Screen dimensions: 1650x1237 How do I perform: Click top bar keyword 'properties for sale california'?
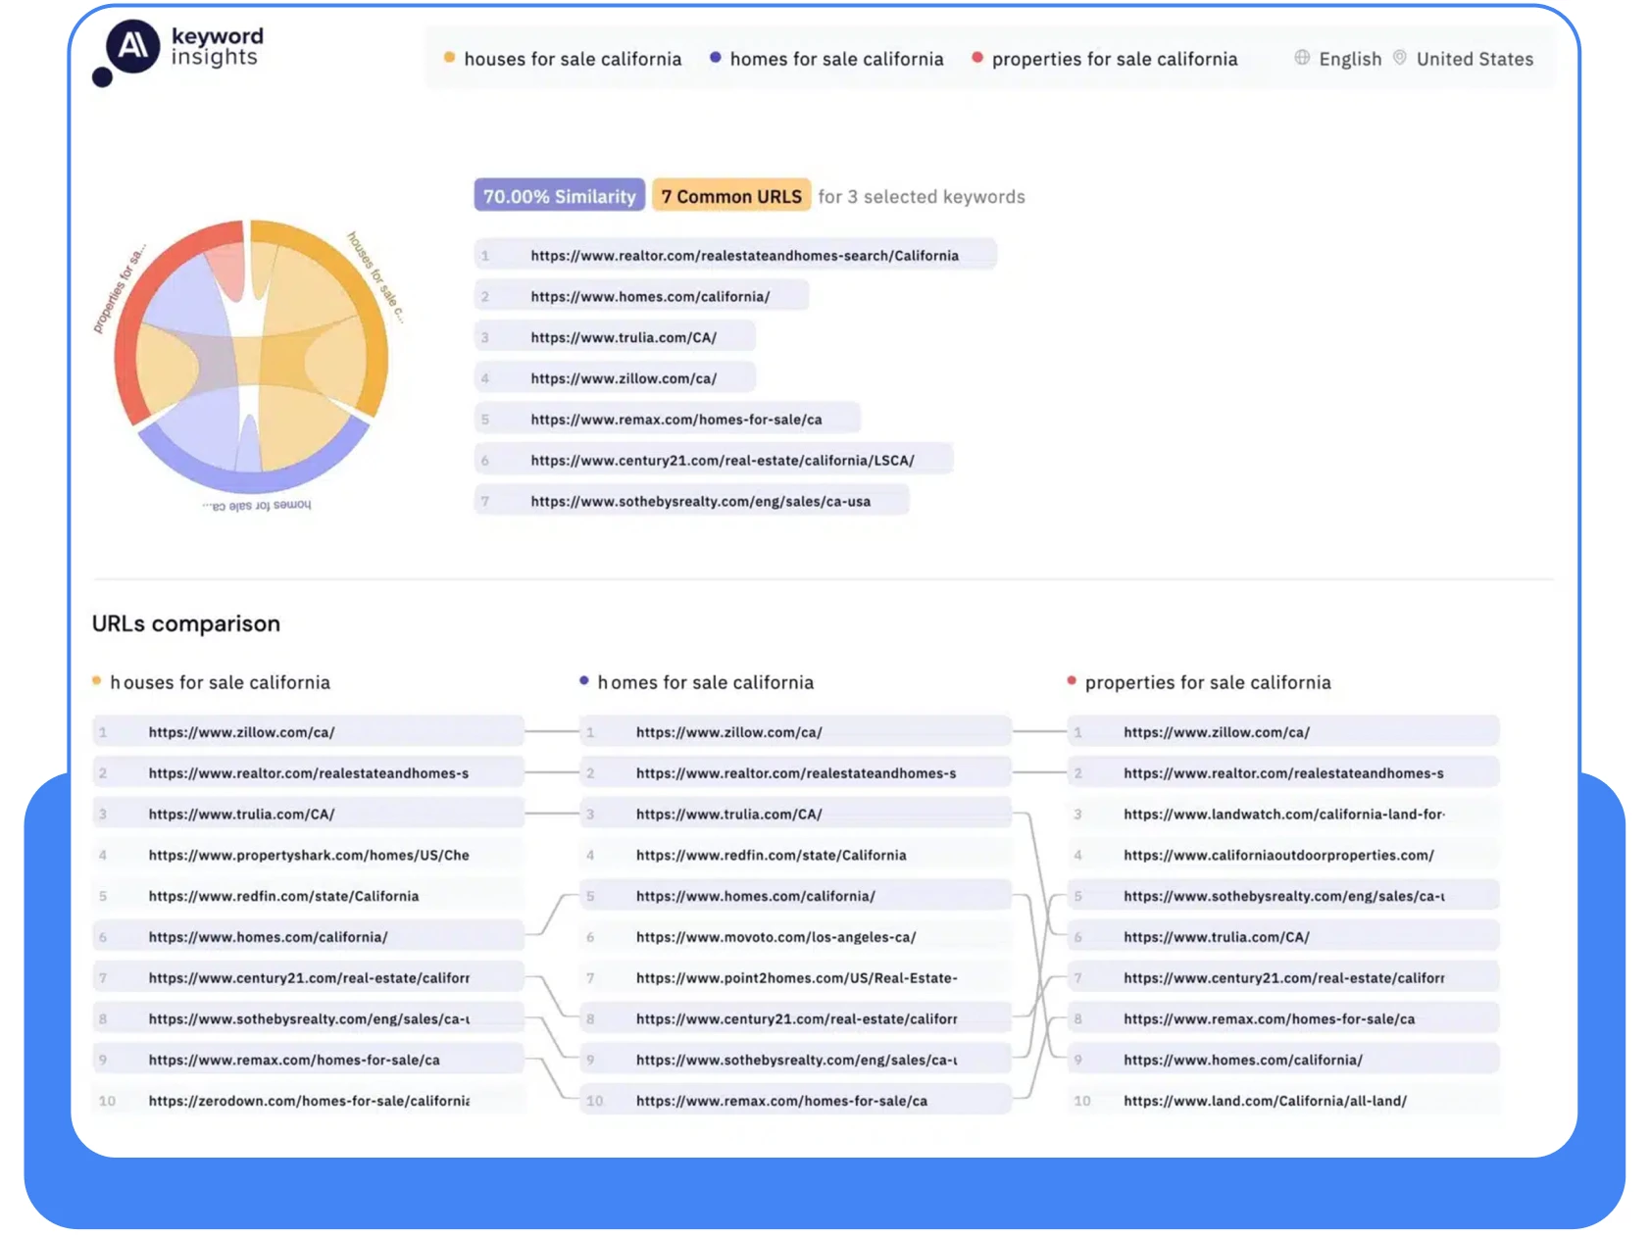coord(1115,59)
